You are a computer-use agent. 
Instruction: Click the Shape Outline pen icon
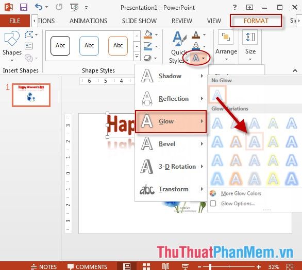[x=148, y=46]
